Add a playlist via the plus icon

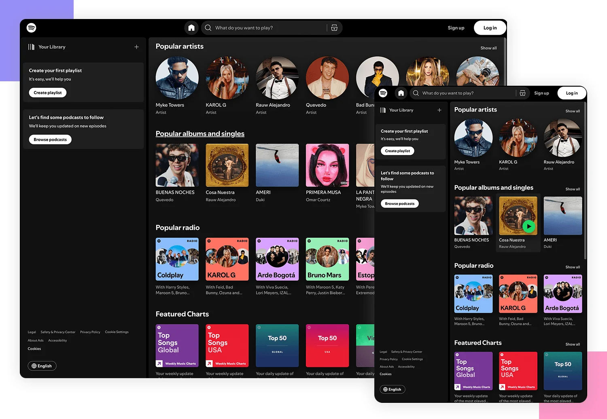click(136, 47)
